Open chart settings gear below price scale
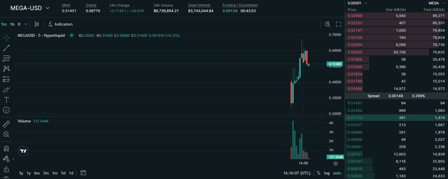Image resolution: width=448 pixels, height=179 pixels. pyautogui.click(x=335, y=163)
